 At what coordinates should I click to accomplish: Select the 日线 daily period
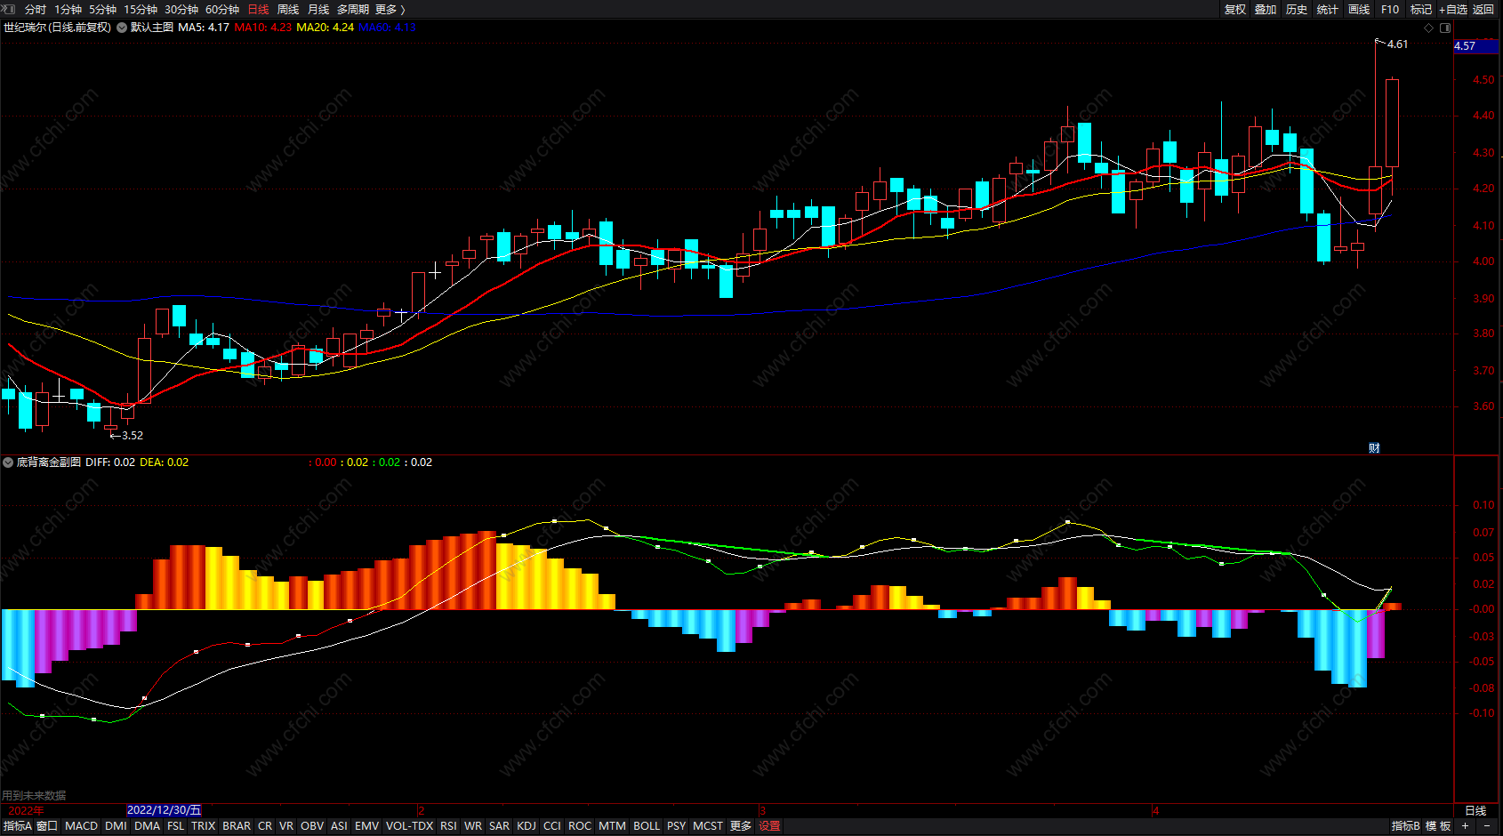pos(258,10)
